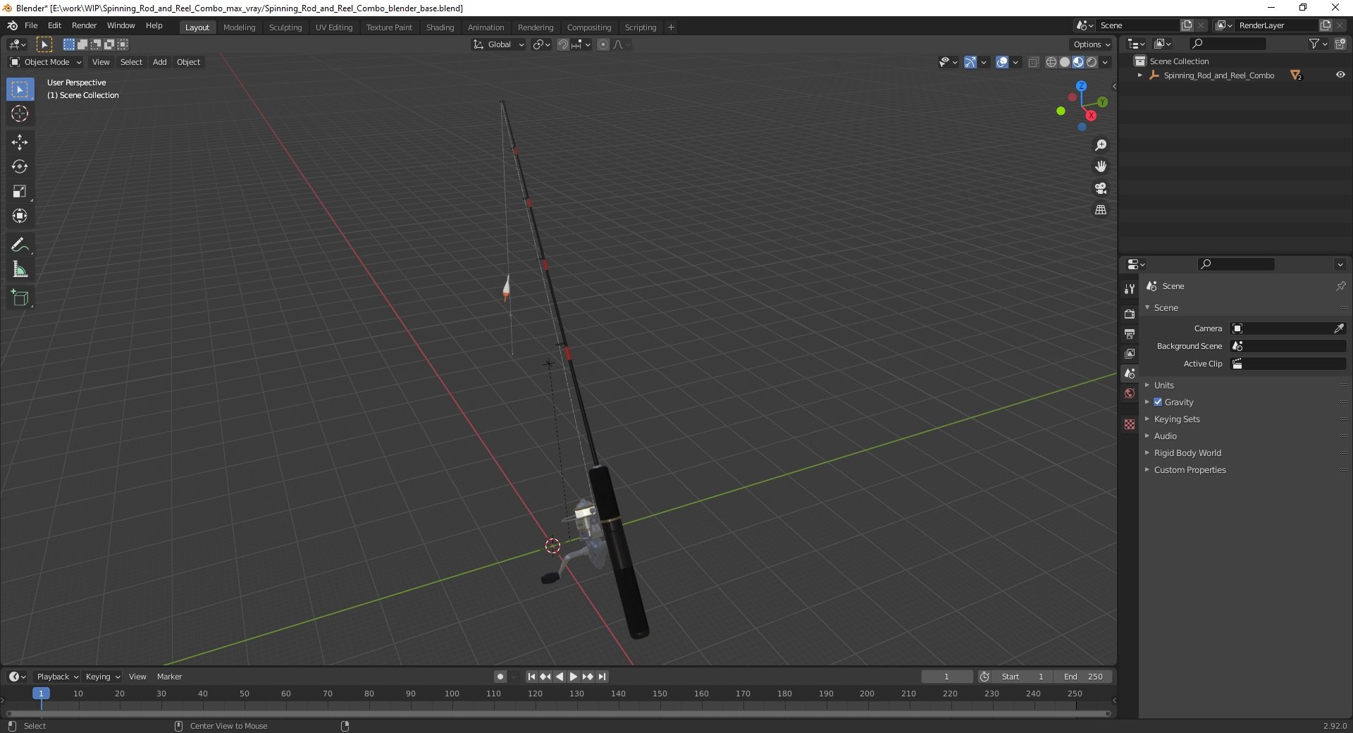
Task: Activate the Select Box tool
Action: [x=20, y=90]
